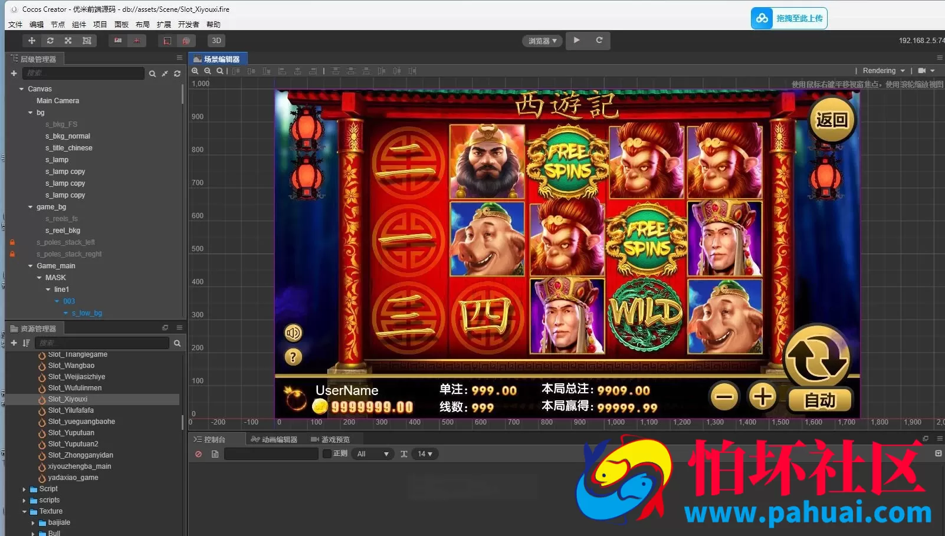This screenshot has height=536, width=945.
Task: Click the play preview button
Action: pyautogui.click(x=576, y=40)
